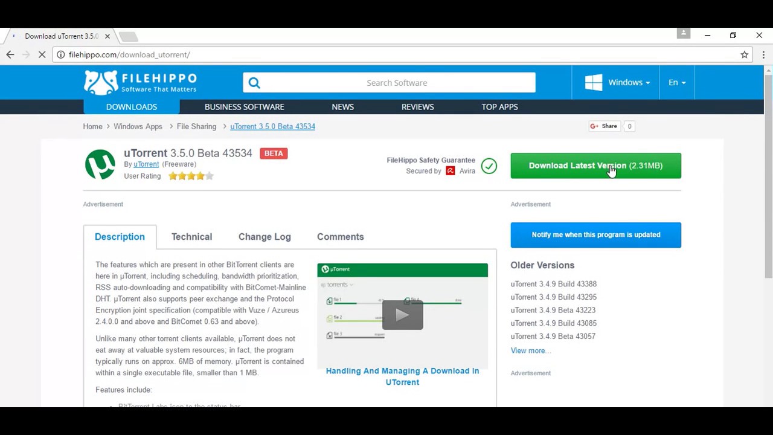This screenshot has height=435, width=773.
Task: Click the Chrome profile icon
Action: [684, 33]
